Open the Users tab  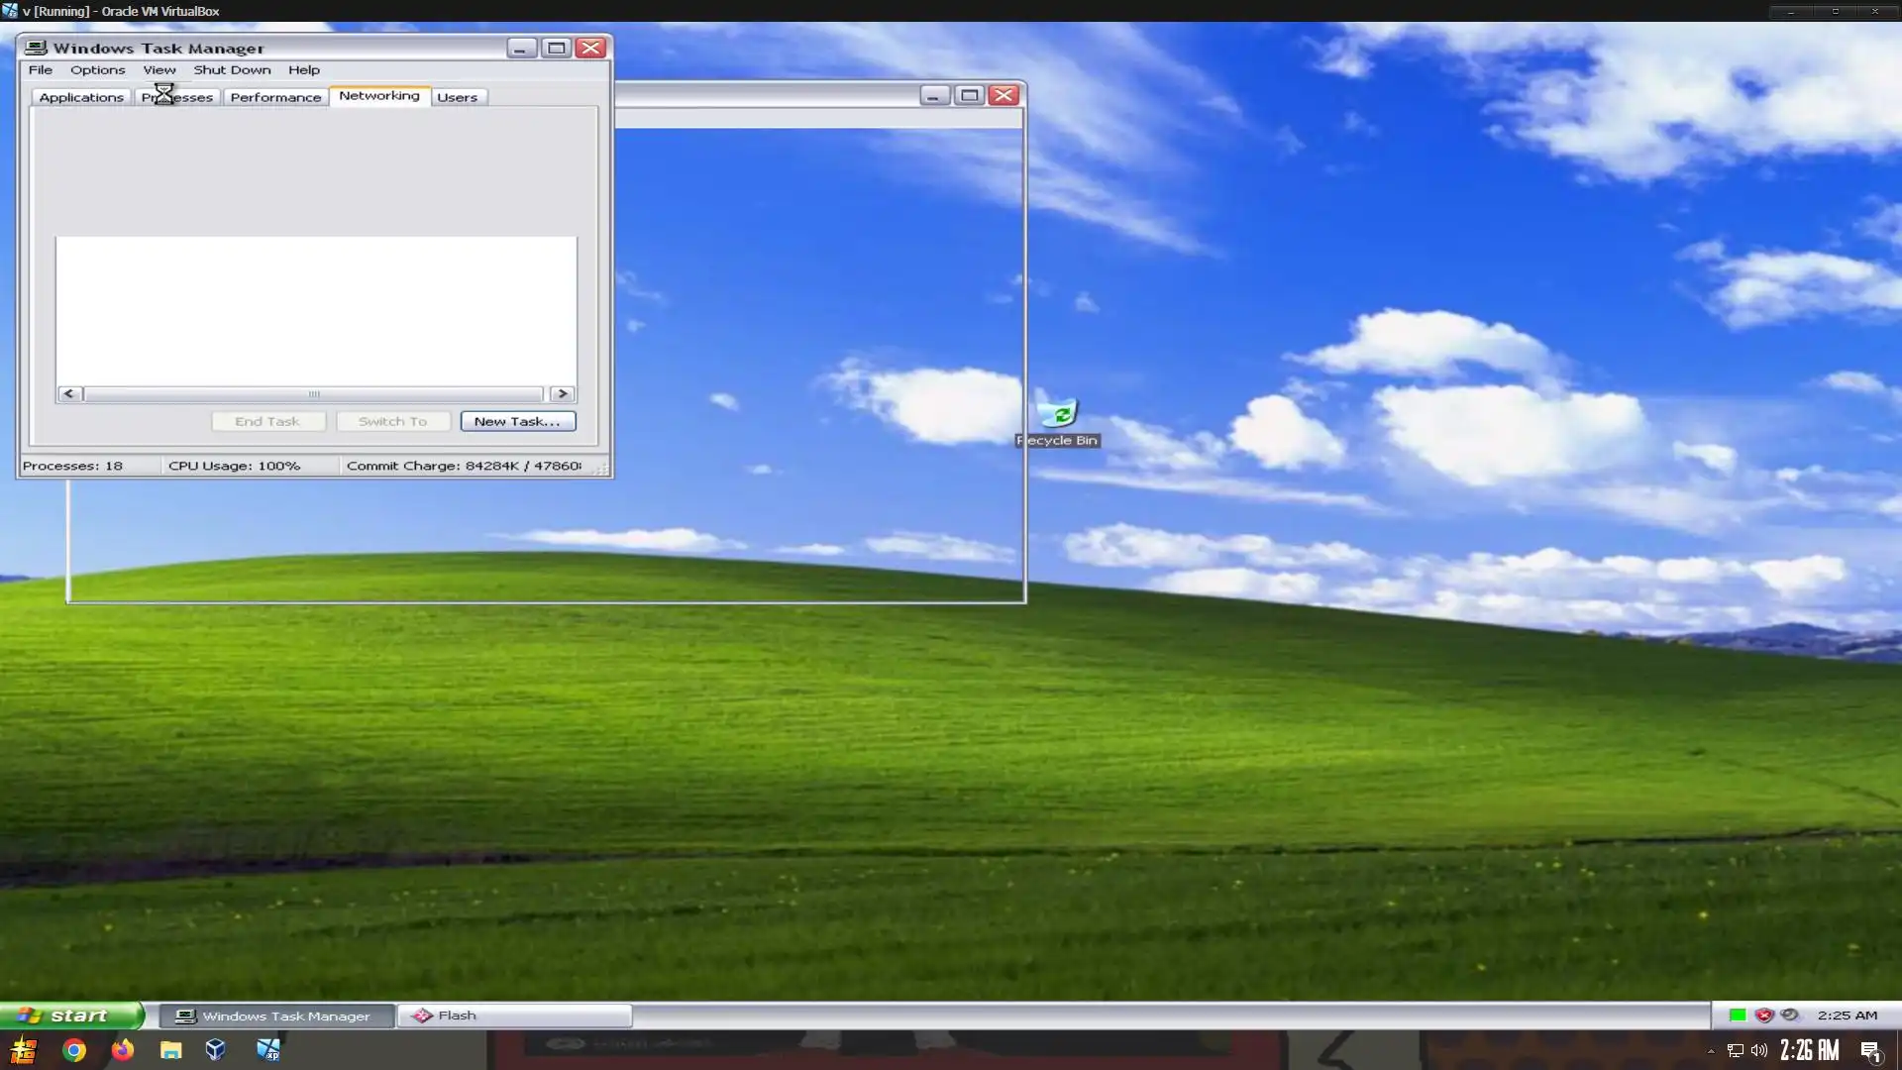(457, 97)
